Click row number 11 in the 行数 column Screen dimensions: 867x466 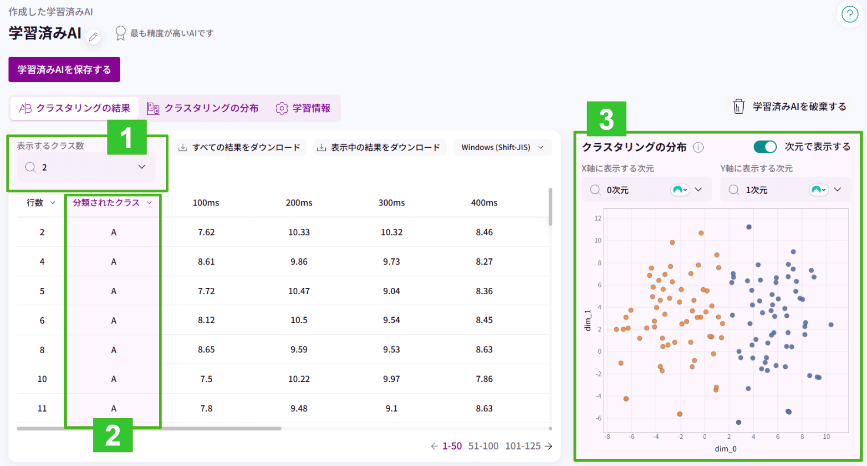tap(42, 409)
